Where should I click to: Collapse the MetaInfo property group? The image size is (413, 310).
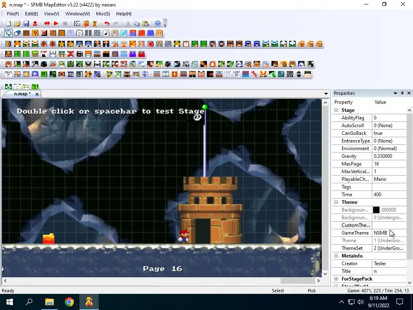336,256
